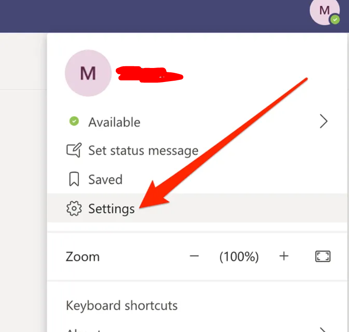Expand the Available status submenu chevron
The image size is (349, 332).
[324, 121]
